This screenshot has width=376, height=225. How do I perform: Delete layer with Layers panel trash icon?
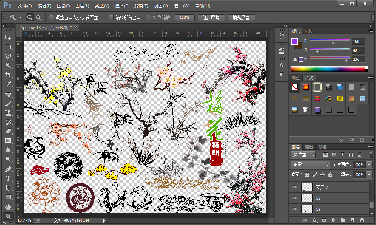pyautogui.click(x=362, y=220)
